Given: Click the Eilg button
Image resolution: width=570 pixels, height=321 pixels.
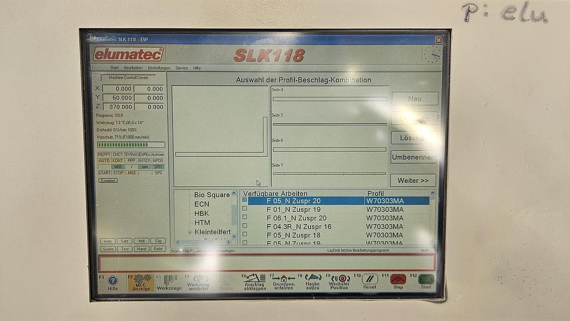Looking at the screenshot, I should tap(158, 241).
